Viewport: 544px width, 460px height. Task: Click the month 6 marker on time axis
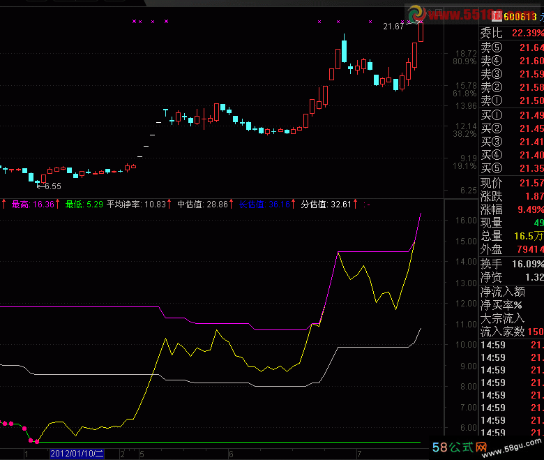[x=231, y=454]
